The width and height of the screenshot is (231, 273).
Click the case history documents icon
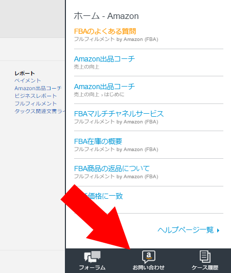coord(205,257)
